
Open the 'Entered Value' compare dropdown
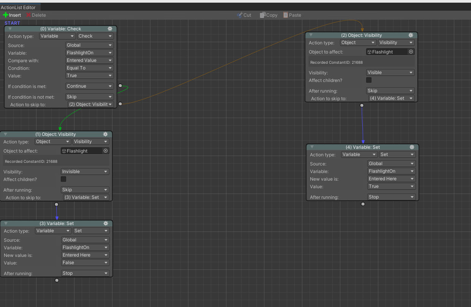[90, 60]
